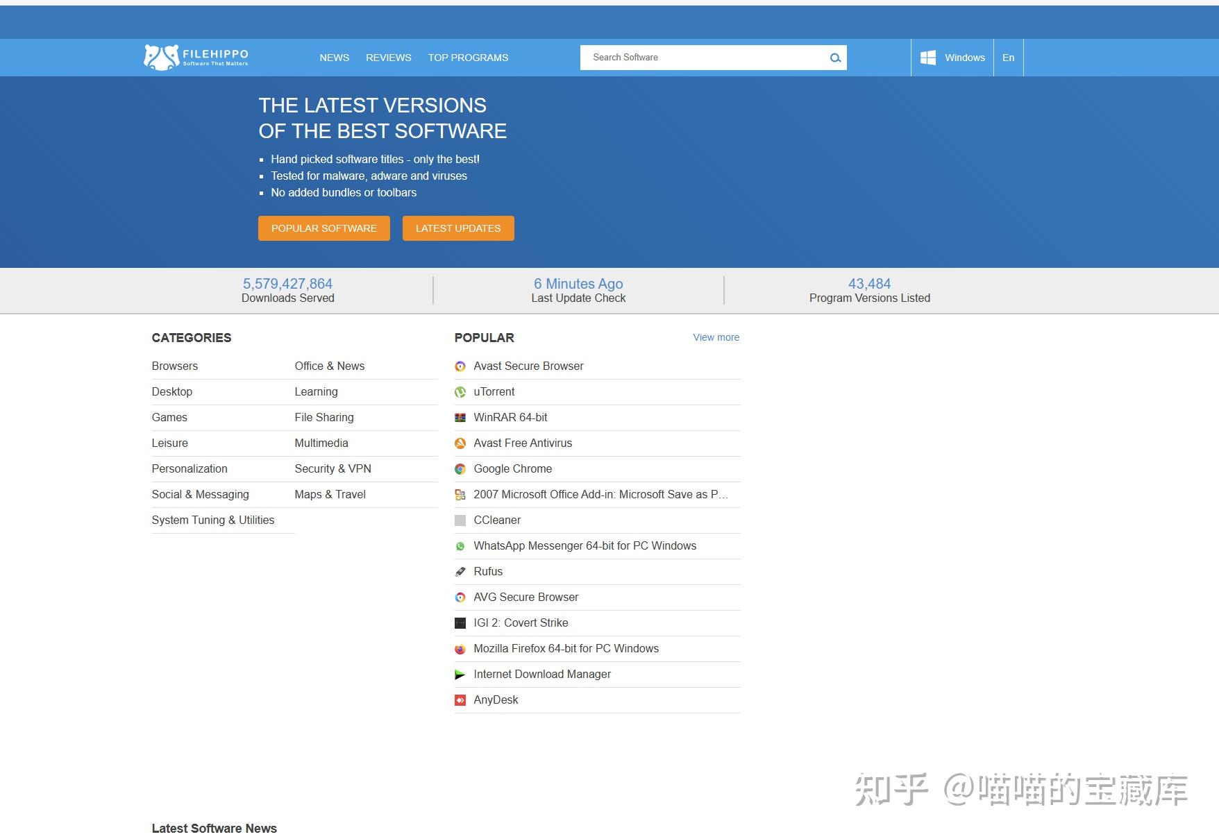Click the WinRAR 64-bit icon

pos(460,418)
